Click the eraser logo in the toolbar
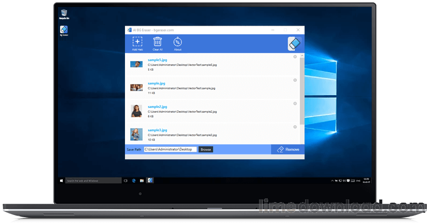This screenshot has height=223, width=429. 295,43
